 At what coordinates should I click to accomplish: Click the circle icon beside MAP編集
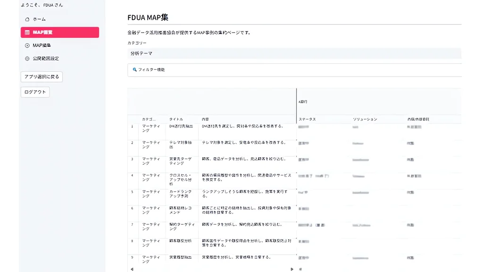coord(27,46)
